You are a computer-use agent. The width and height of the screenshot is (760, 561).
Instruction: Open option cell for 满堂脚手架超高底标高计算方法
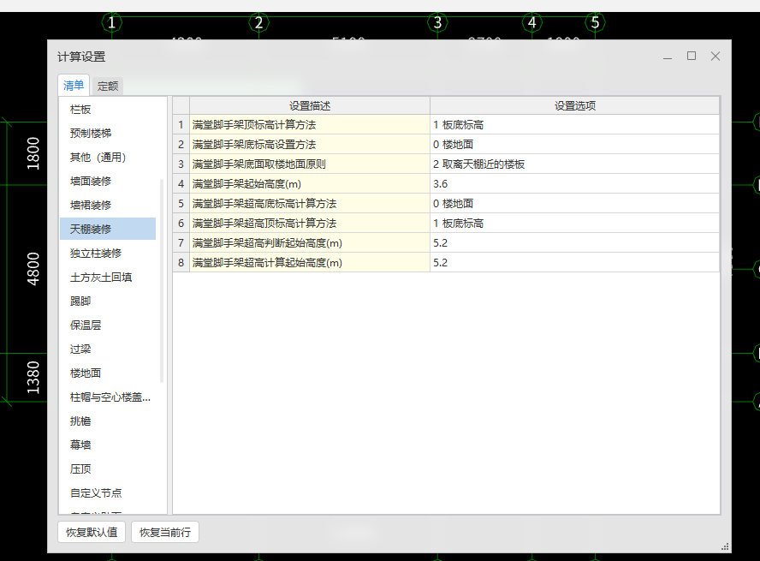pos(574,204)
